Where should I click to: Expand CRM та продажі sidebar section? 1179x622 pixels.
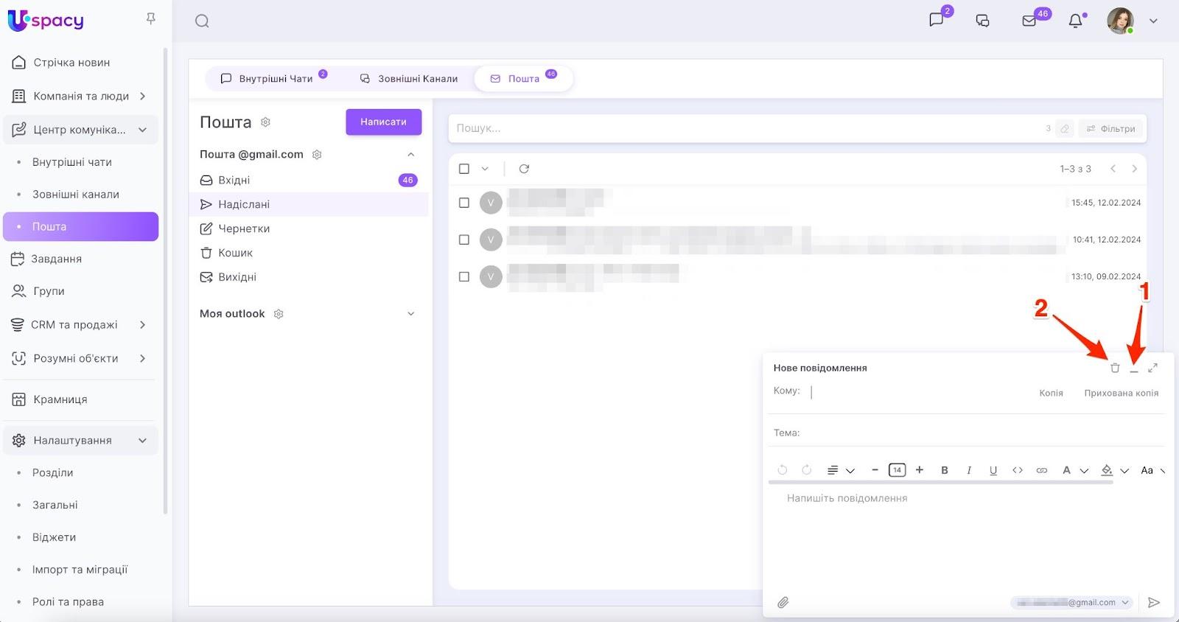point(142,325)
